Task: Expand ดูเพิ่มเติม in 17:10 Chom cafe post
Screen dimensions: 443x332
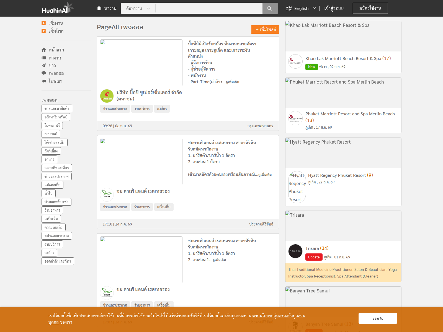Action: click(265, 175)
